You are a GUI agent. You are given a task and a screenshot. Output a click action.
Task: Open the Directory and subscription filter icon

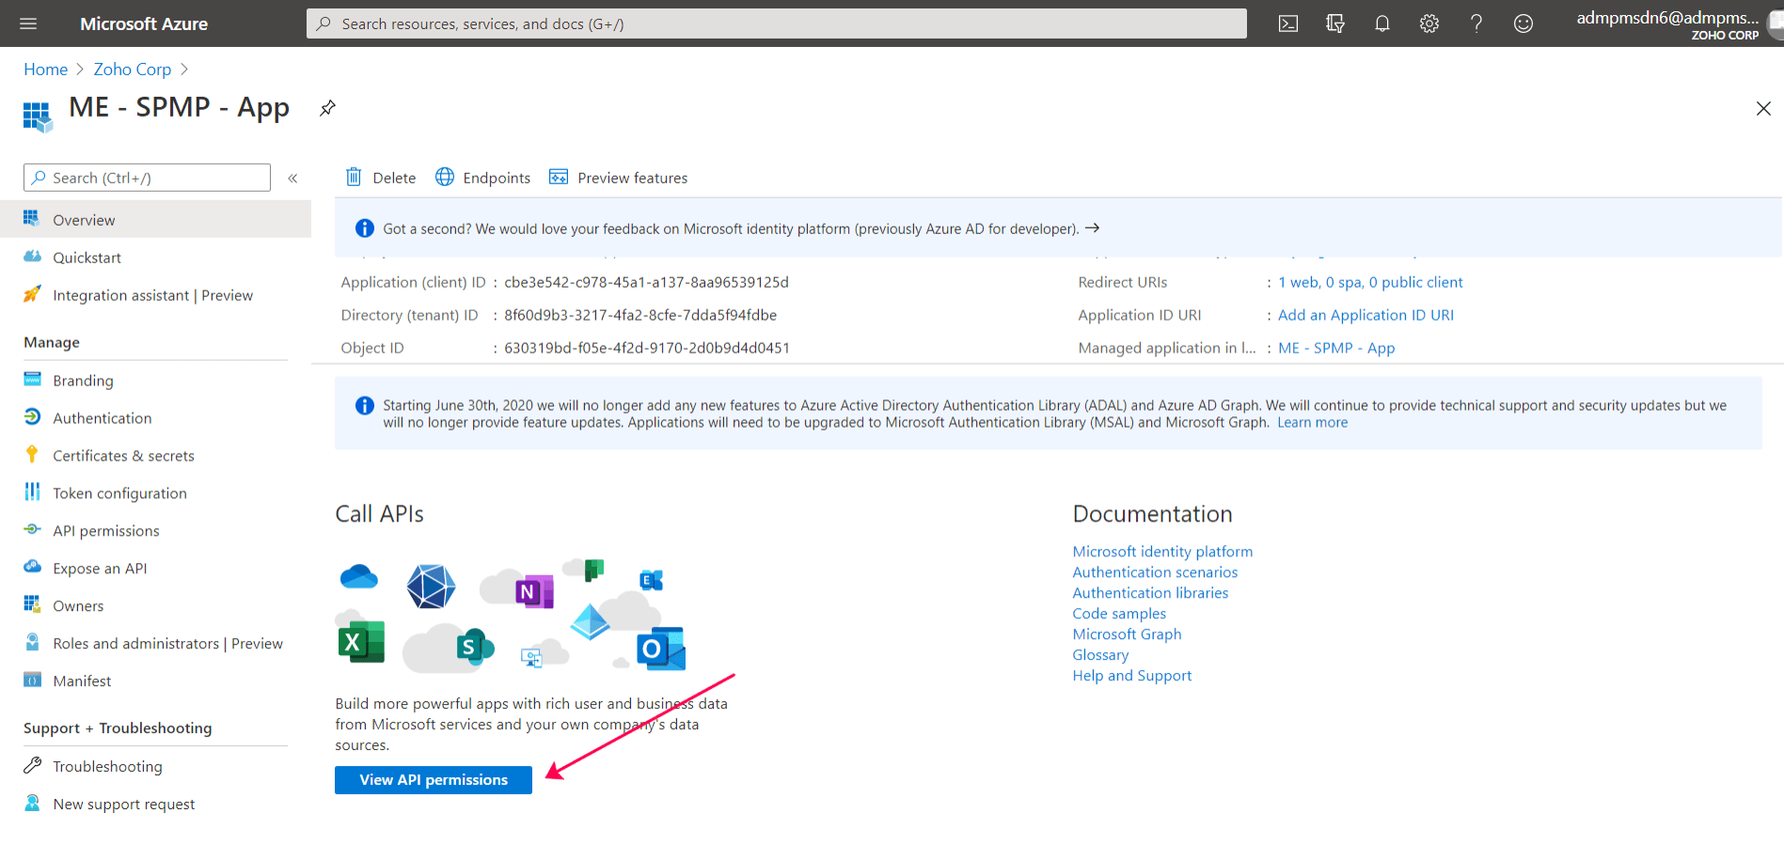point(1334,23)
